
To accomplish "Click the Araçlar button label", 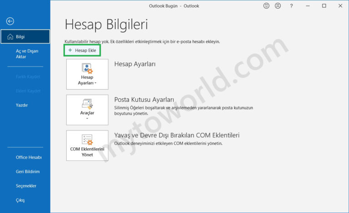I will tap(87, 113).
